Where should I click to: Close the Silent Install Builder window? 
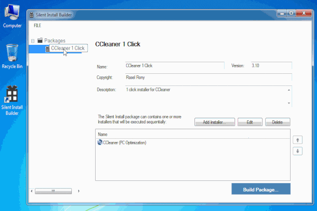[x=304, y=13]
